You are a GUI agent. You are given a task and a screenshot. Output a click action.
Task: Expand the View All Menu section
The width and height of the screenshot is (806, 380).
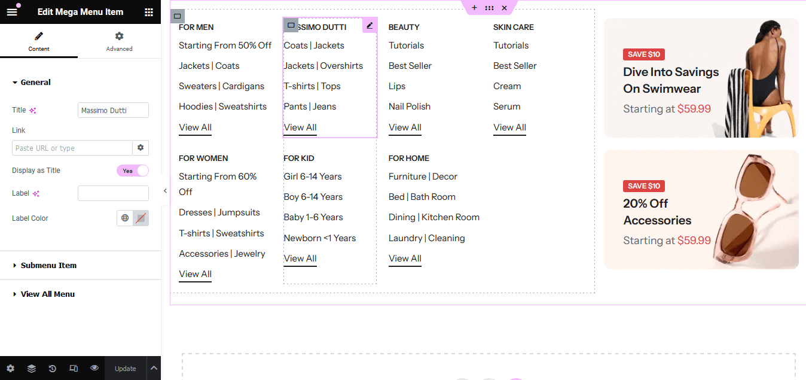coord(47,294)
